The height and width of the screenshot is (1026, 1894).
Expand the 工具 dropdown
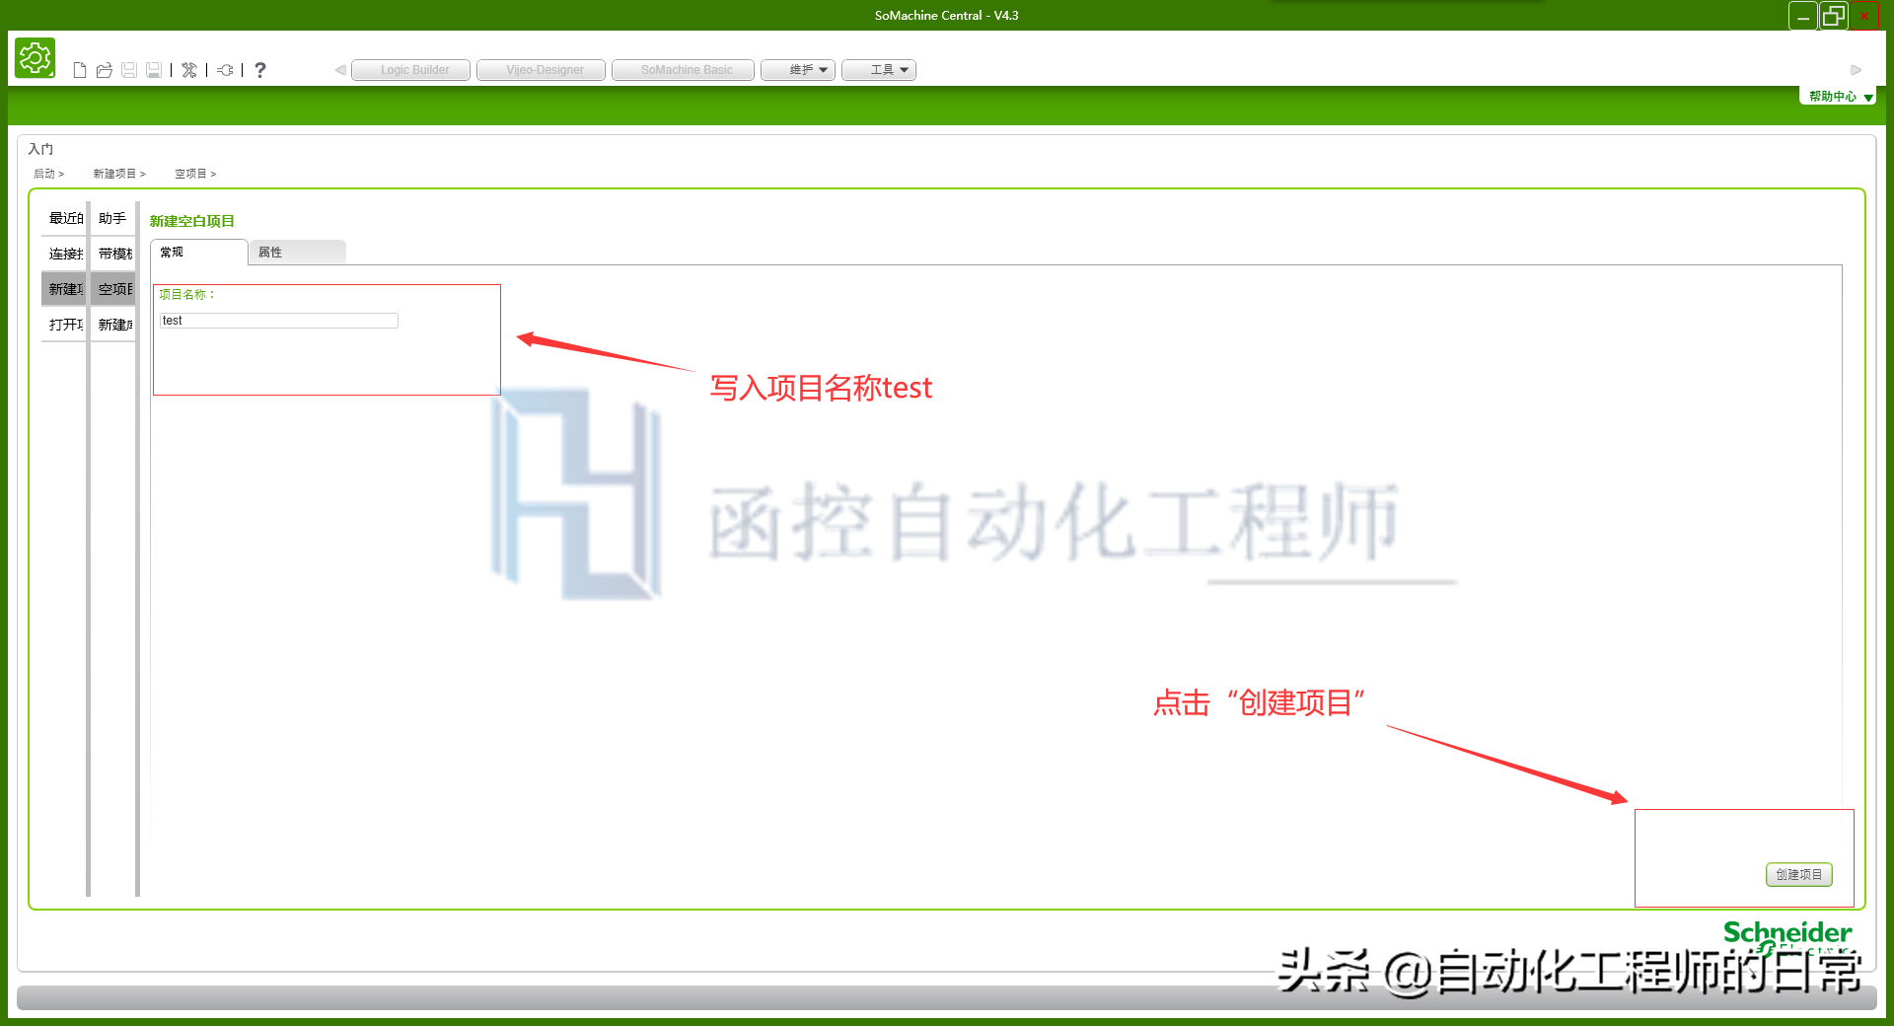click(x=879, y=70)
